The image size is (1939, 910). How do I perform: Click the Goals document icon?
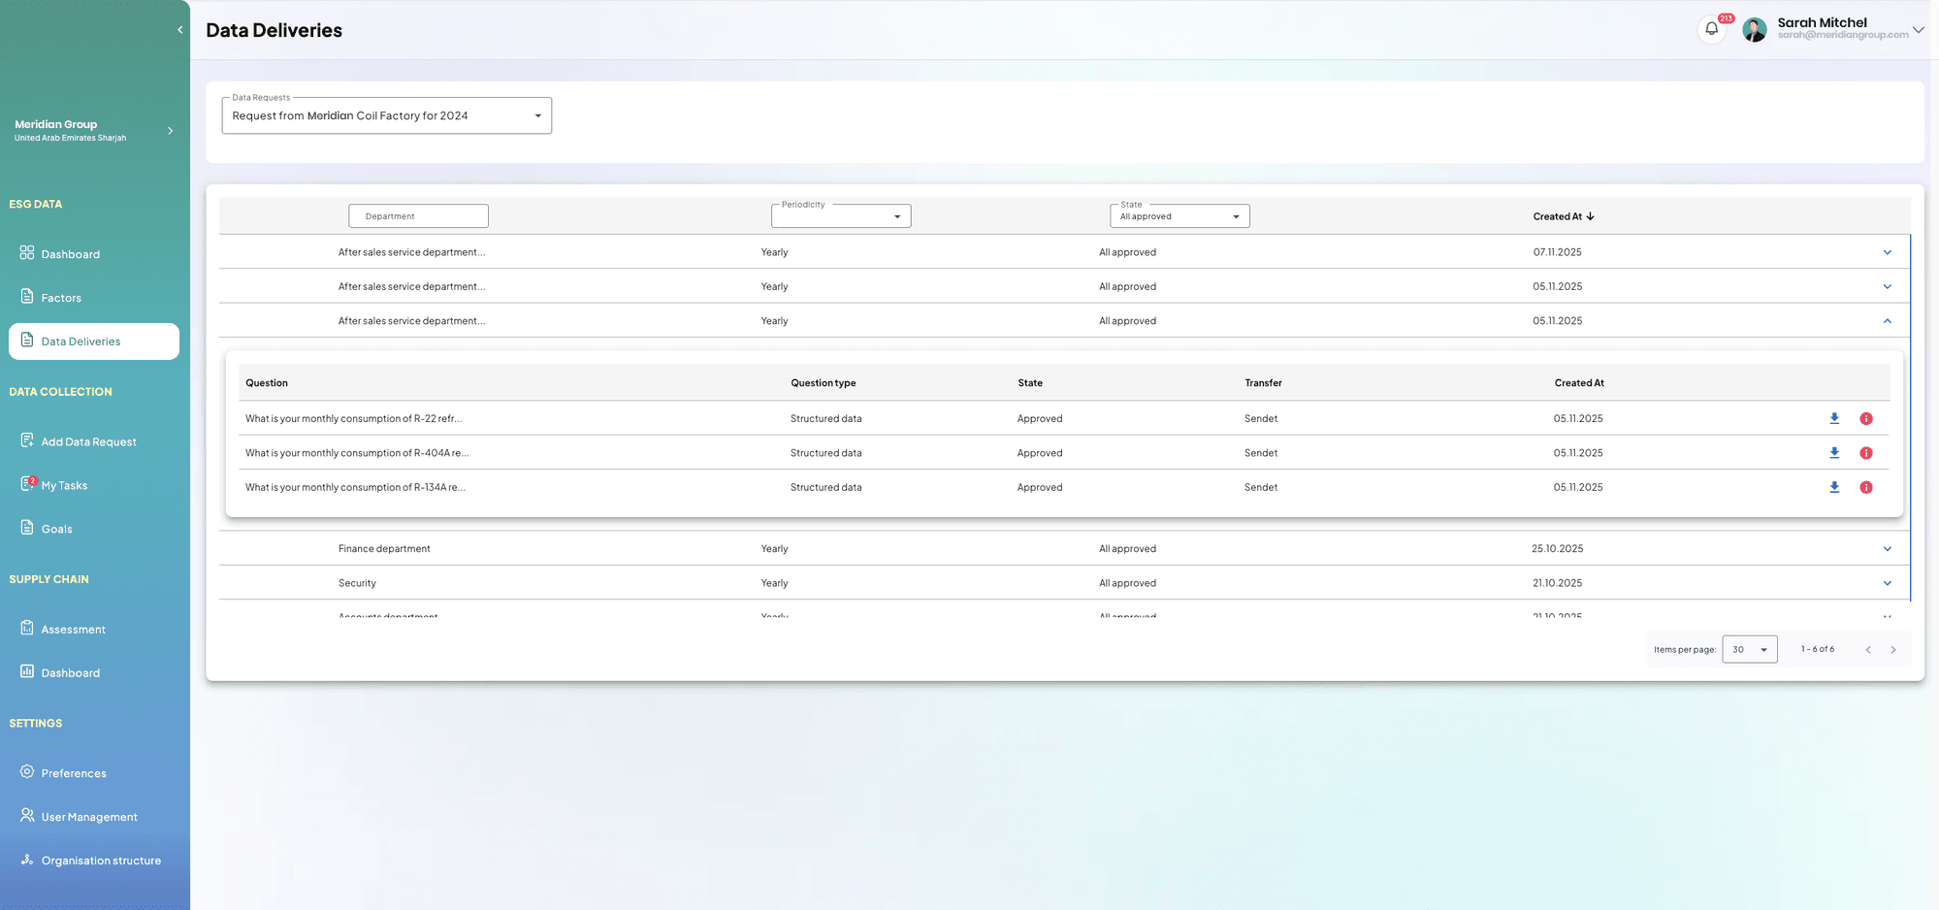(x=27, y=527)
